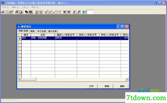Maximize the 建设项目 window
The height and width of the screenshot is (103, 167).
123,27
